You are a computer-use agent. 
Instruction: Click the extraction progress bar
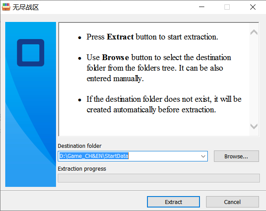pyautogui.click(x=159, y=178)
